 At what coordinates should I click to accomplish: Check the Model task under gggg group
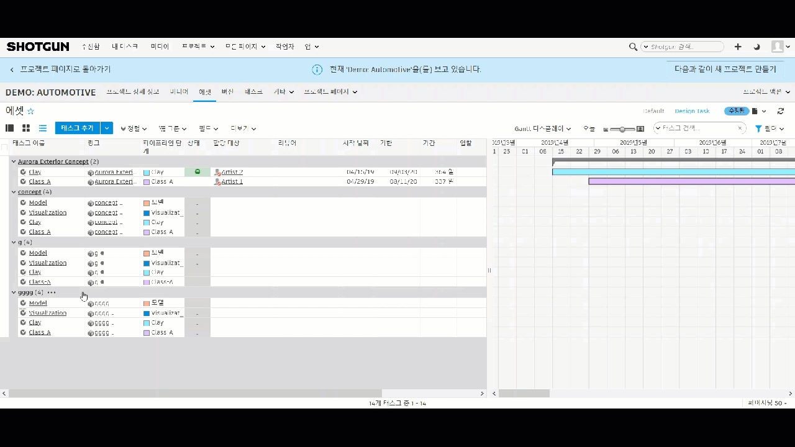coord(22,303)
